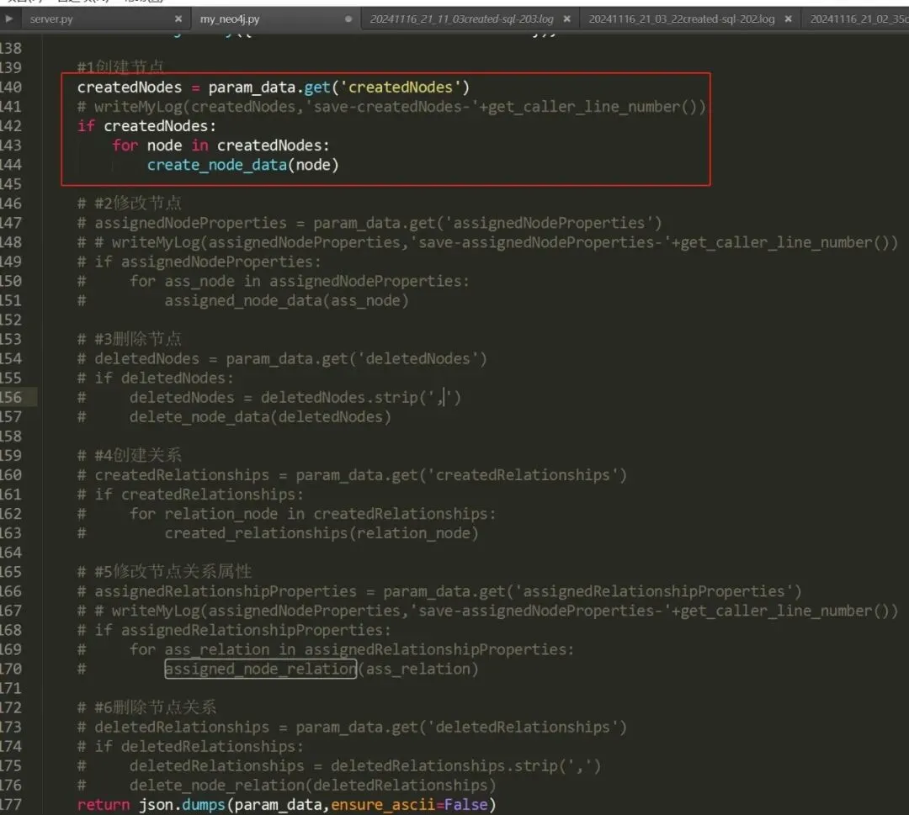This screenshot has width=909, height=815.
Task: Click the return json.dumps line
Action: [x=286, y=805]
